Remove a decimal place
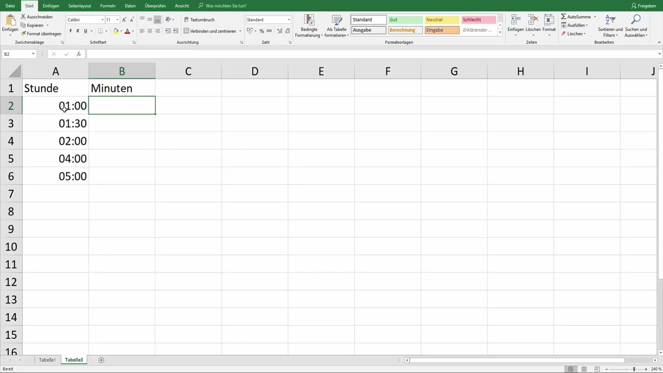 tap(288, 31)
